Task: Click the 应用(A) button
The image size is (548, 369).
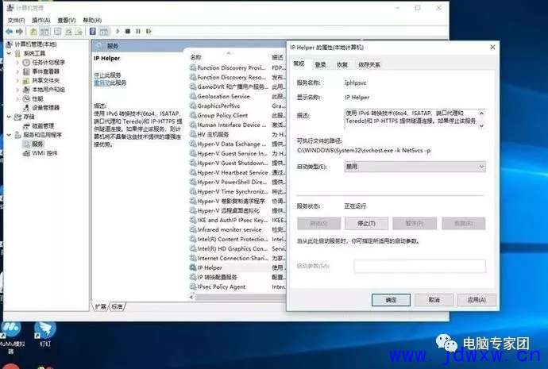Action: [477, 300]
